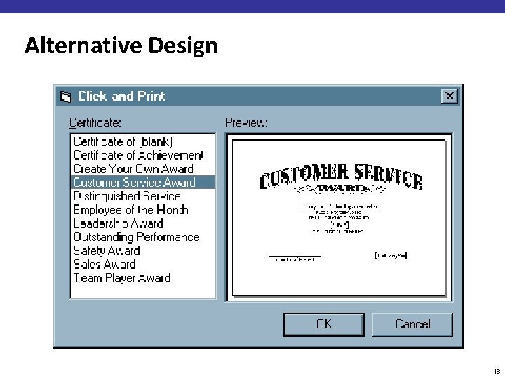Choose Create Your Own Award
The height and width of the screenshot is (378, 505).
pos(143,169)
